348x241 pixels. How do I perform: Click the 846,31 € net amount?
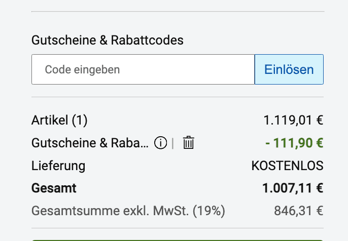point(298,211)
